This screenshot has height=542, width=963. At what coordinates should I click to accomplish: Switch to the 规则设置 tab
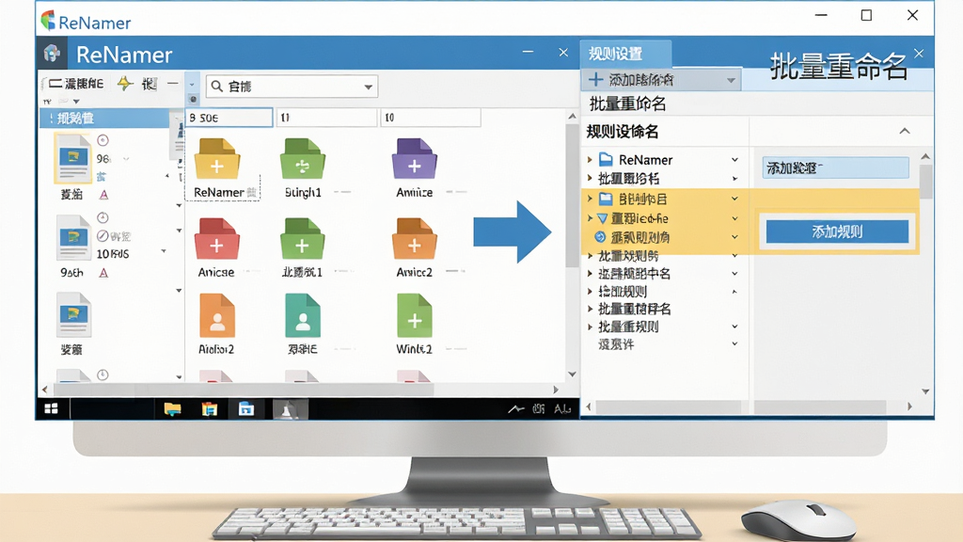pyautogui.click(x=625, y=54)
